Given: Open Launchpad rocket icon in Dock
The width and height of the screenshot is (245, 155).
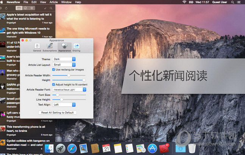Looking at the screenshot, I should (x=61, y=149).
